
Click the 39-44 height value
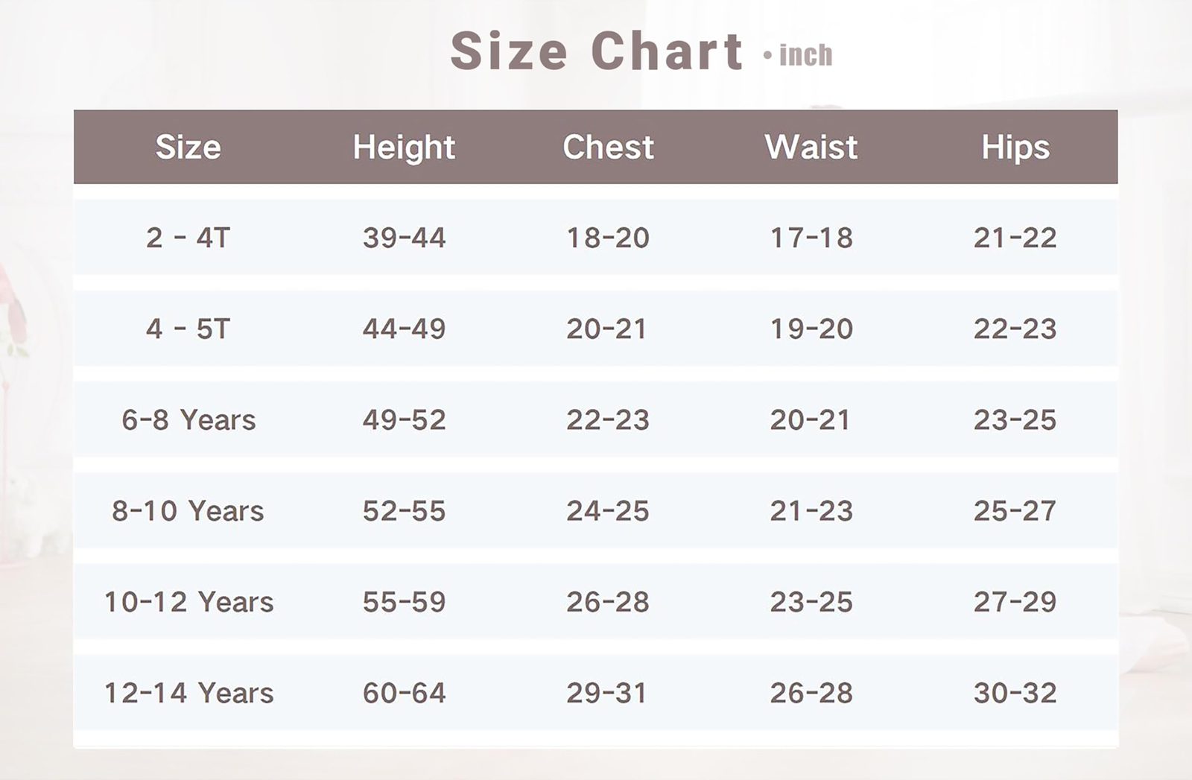[x=404, y=238]
